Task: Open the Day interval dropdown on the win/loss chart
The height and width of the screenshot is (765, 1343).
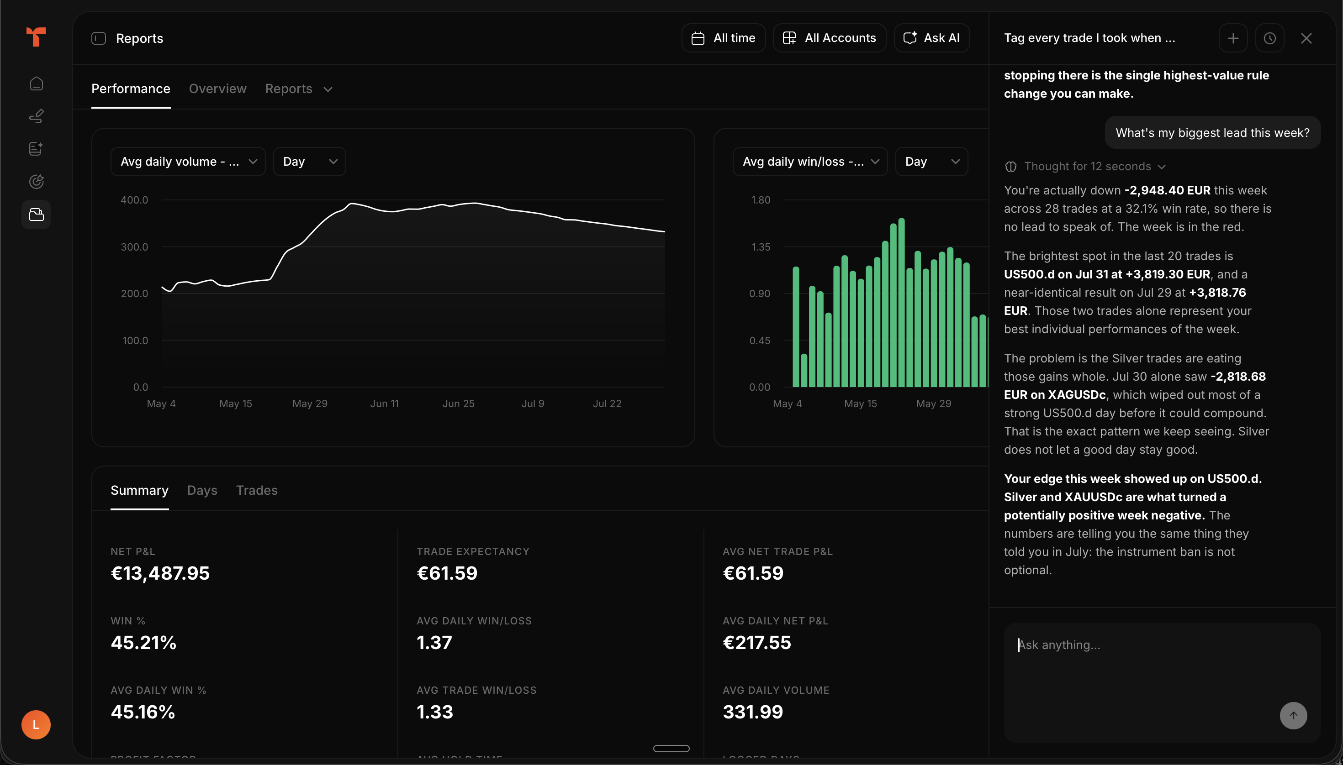Action: 931,162
